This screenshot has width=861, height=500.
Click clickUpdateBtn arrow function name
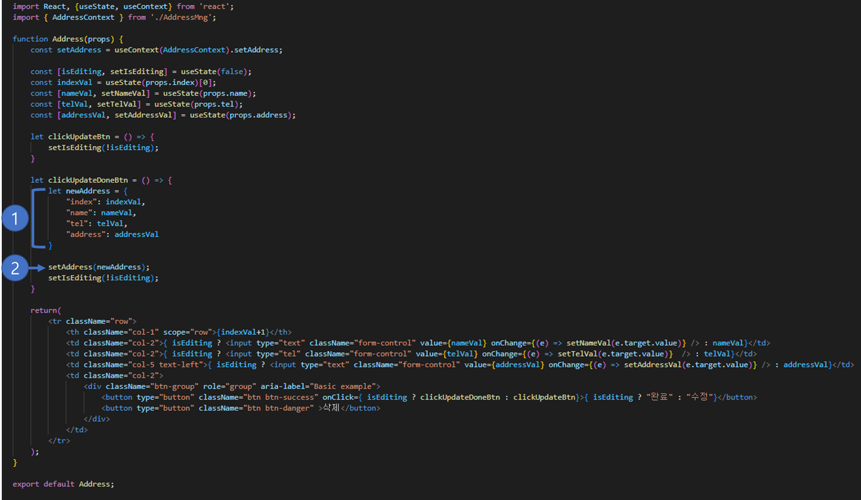tap(79, 137)
